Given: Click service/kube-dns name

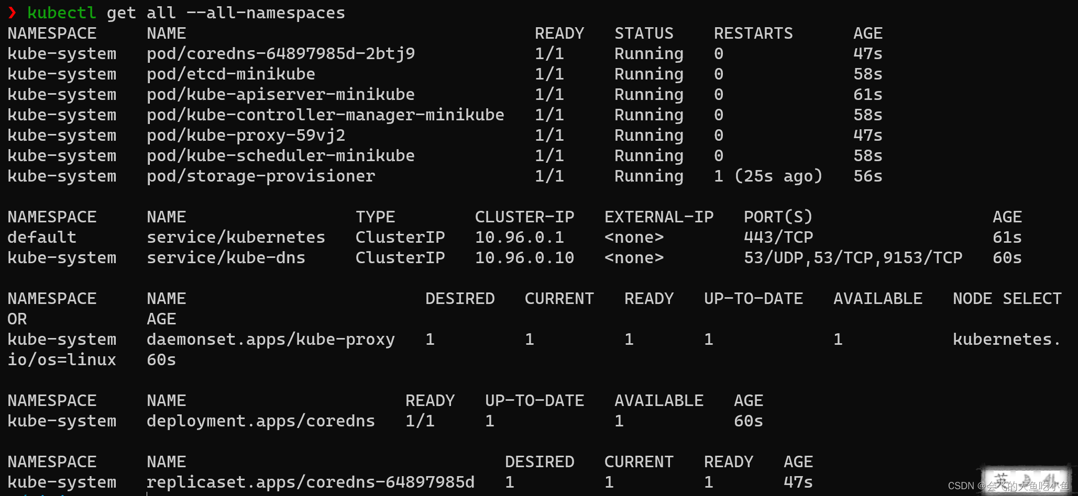Looking at the screenshot, I should click(226, 258).
